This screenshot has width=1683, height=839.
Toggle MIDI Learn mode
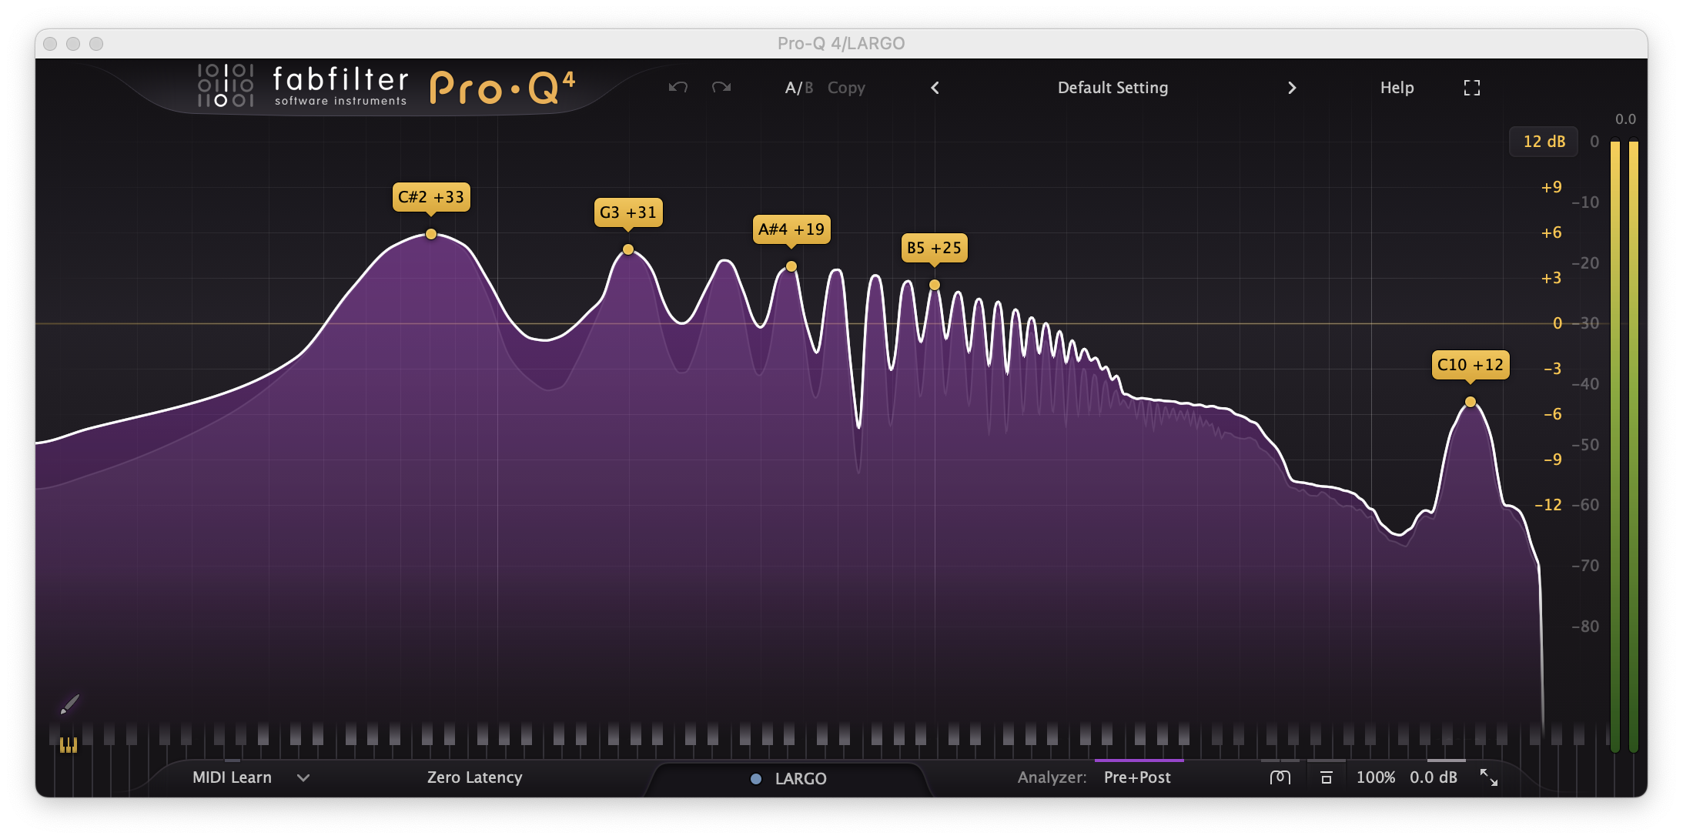point(232,777)
